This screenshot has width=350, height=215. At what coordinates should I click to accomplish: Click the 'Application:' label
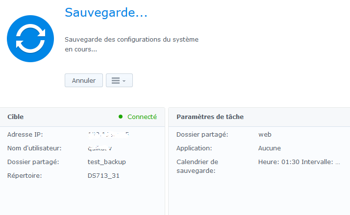(194, 148)
